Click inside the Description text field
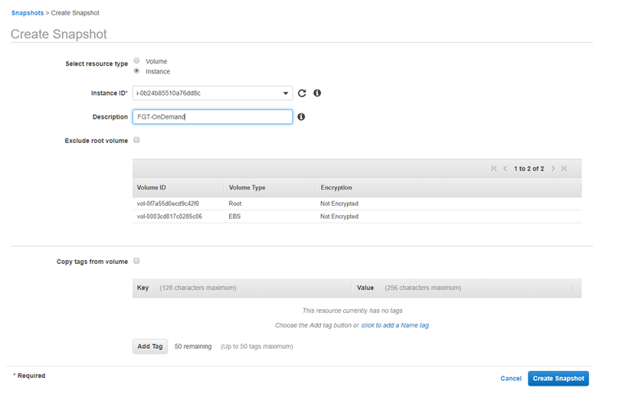622x404 pixels. [x=212, y=117]
